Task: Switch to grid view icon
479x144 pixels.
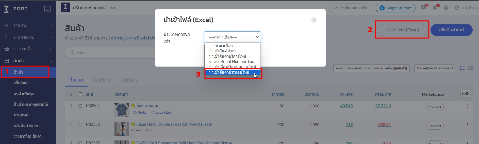Action: click(x=470, y=68)
